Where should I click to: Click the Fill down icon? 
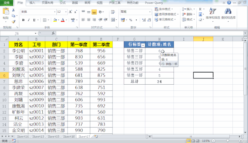coord(200,14)
